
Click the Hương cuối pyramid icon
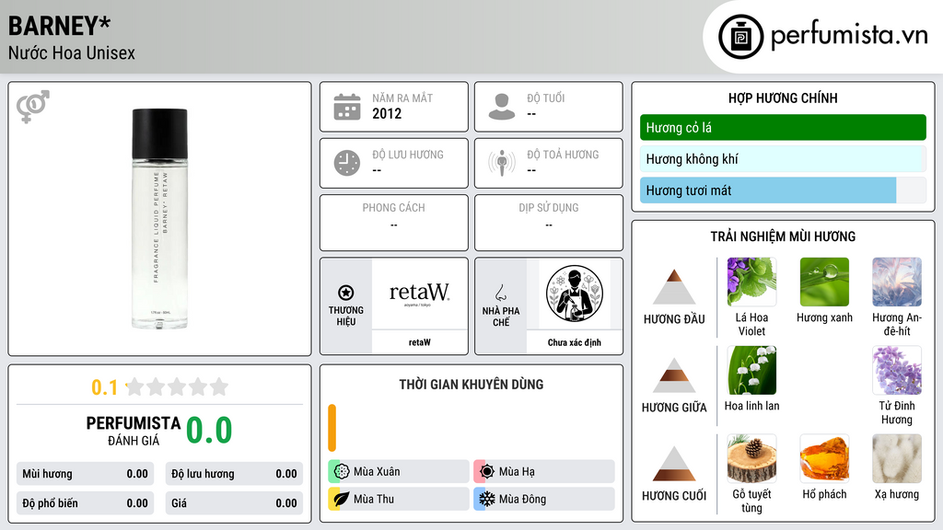674,464
